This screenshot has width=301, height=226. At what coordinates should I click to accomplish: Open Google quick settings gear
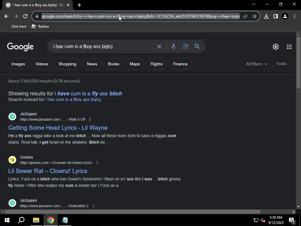(276, 47)
